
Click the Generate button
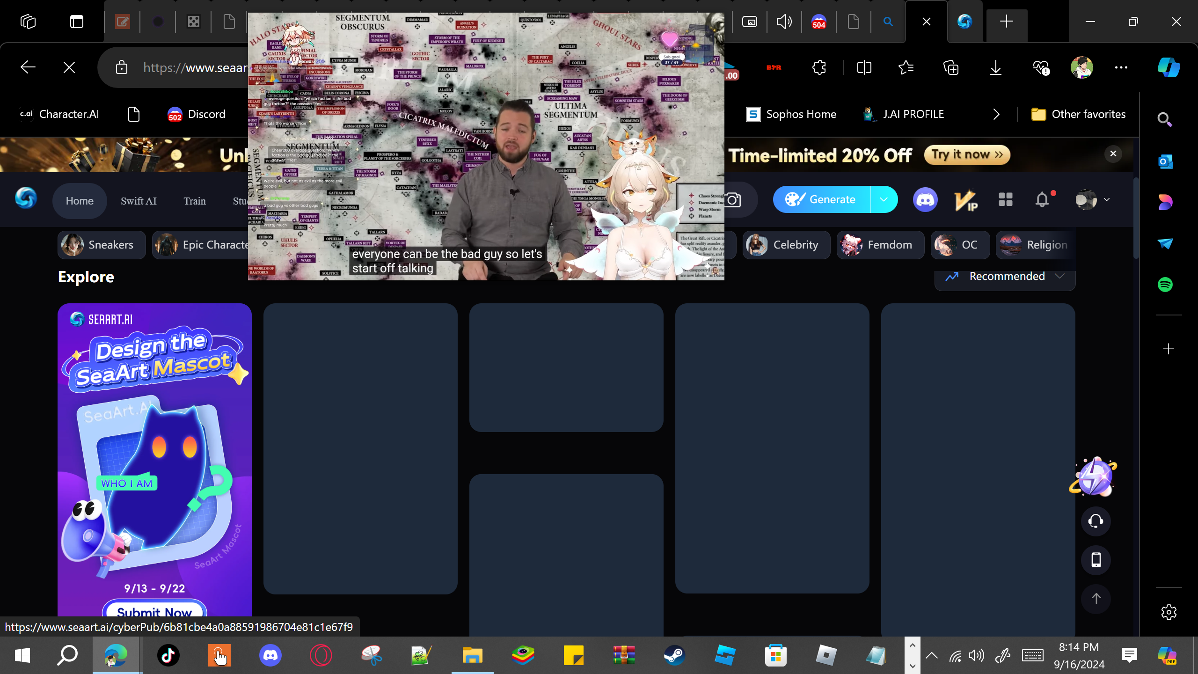pos(822,199)
